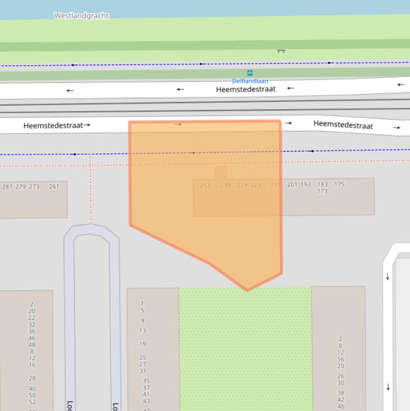Screen dimensions: 410x411
Task: Click the Delflandlaan stop name label
Action: pos(250,81)
